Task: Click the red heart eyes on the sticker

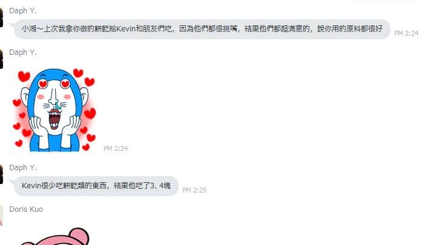Action: pos(54,84)
